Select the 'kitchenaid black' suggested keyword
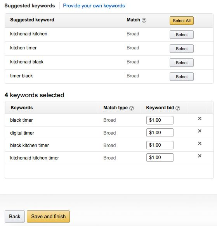Screen dimensions: 217x226 pyautogui.click(x=182, y=63)
